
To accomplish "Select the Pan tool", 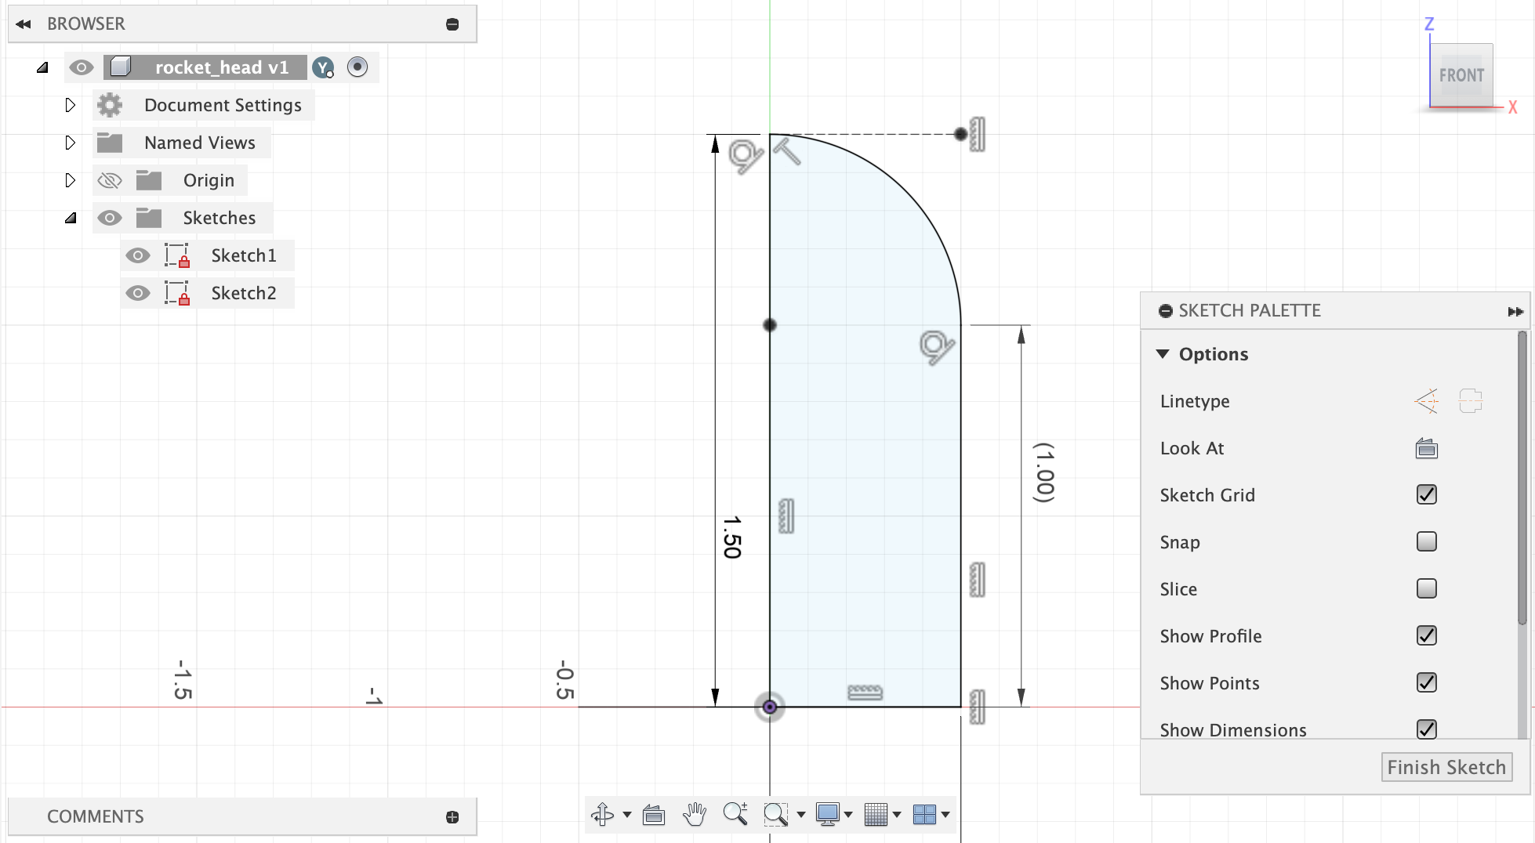I will pyautogui.click(x=695, y=814).
